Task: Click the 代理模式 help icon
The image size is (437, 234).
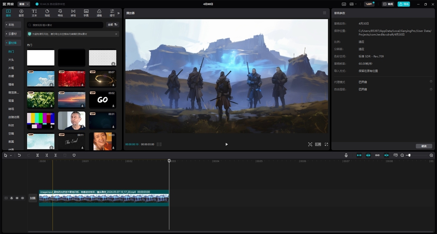Action: pos(431,82)
